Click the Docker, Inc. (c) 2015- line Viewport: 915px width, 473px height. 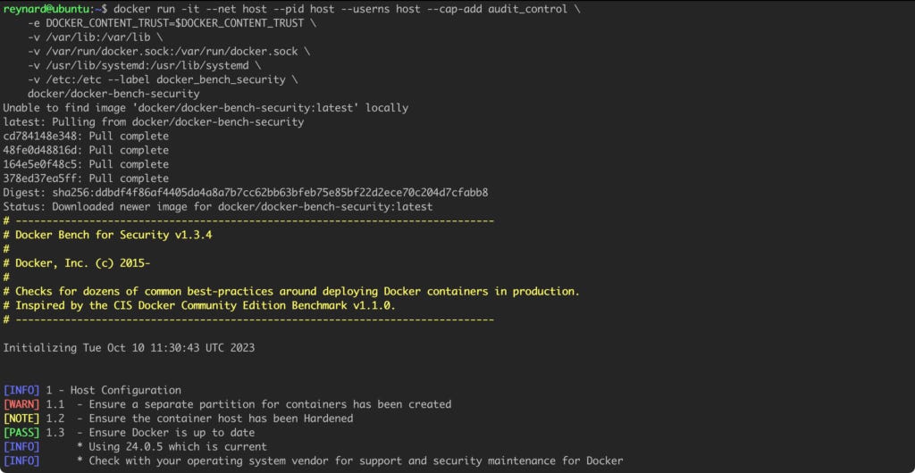83,262
